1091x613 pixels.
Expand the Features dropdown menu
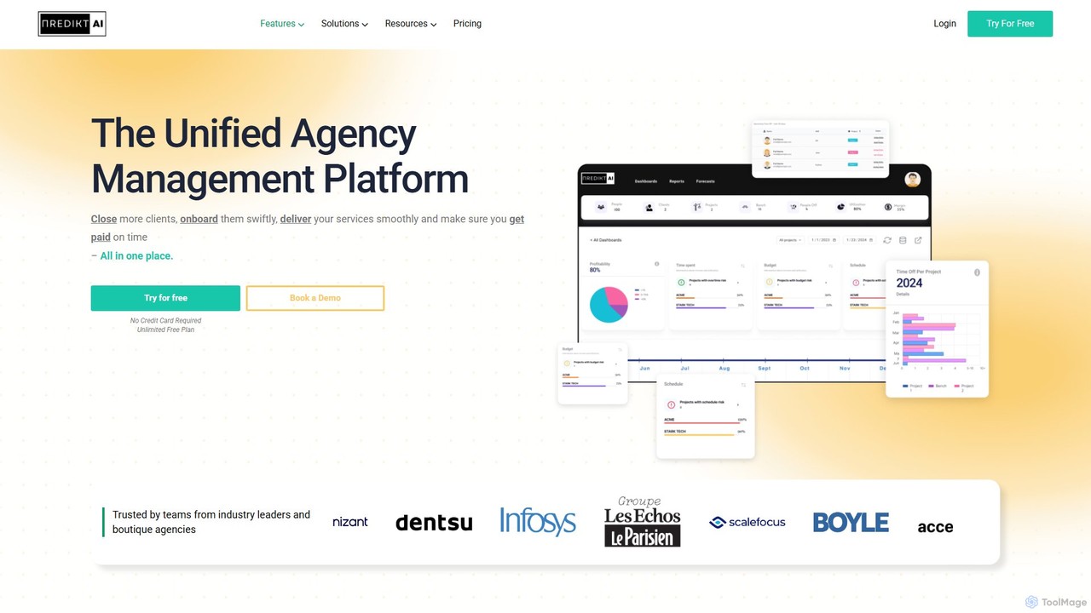pyautogui.click(x=282, y=24)
